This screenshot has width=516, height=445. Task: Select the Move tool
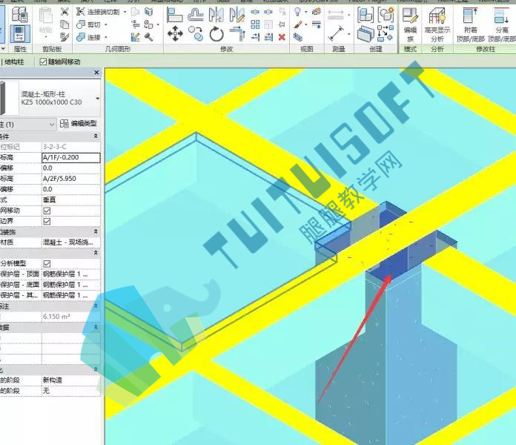175,33
